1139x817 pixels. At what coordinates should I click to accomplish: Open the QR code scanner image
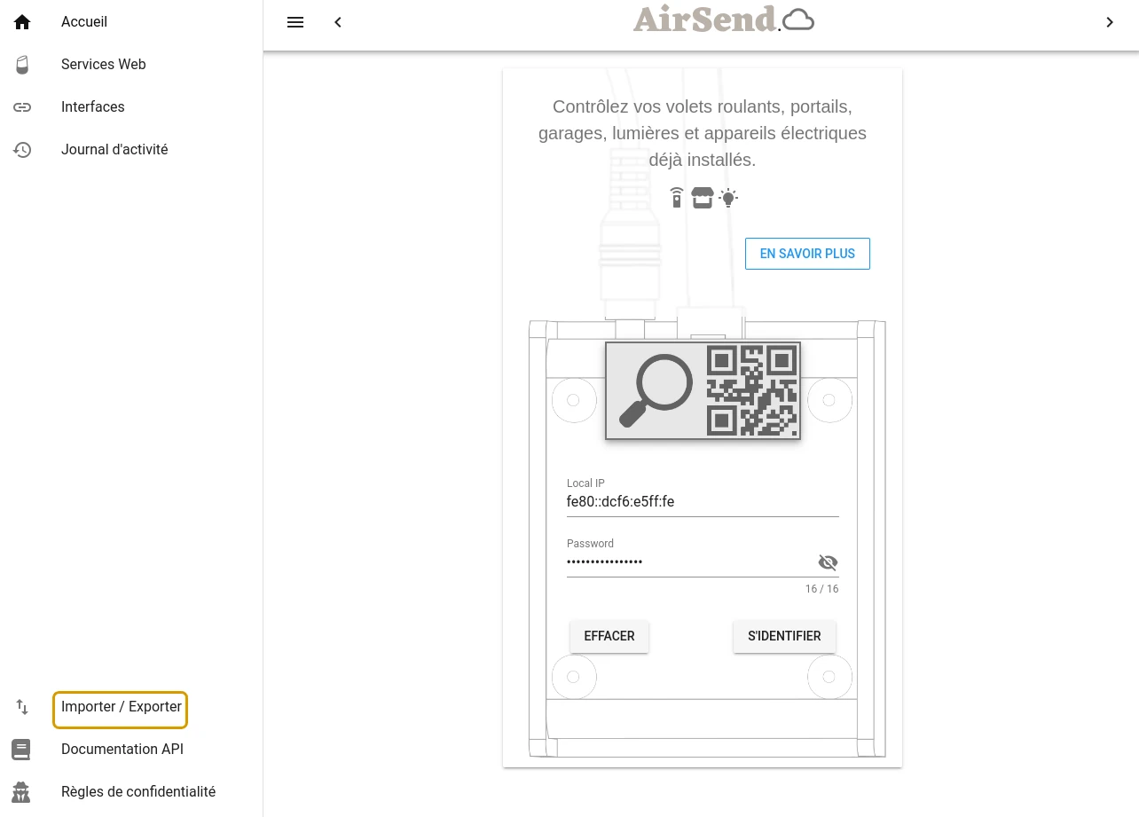(x=703, y=390)
